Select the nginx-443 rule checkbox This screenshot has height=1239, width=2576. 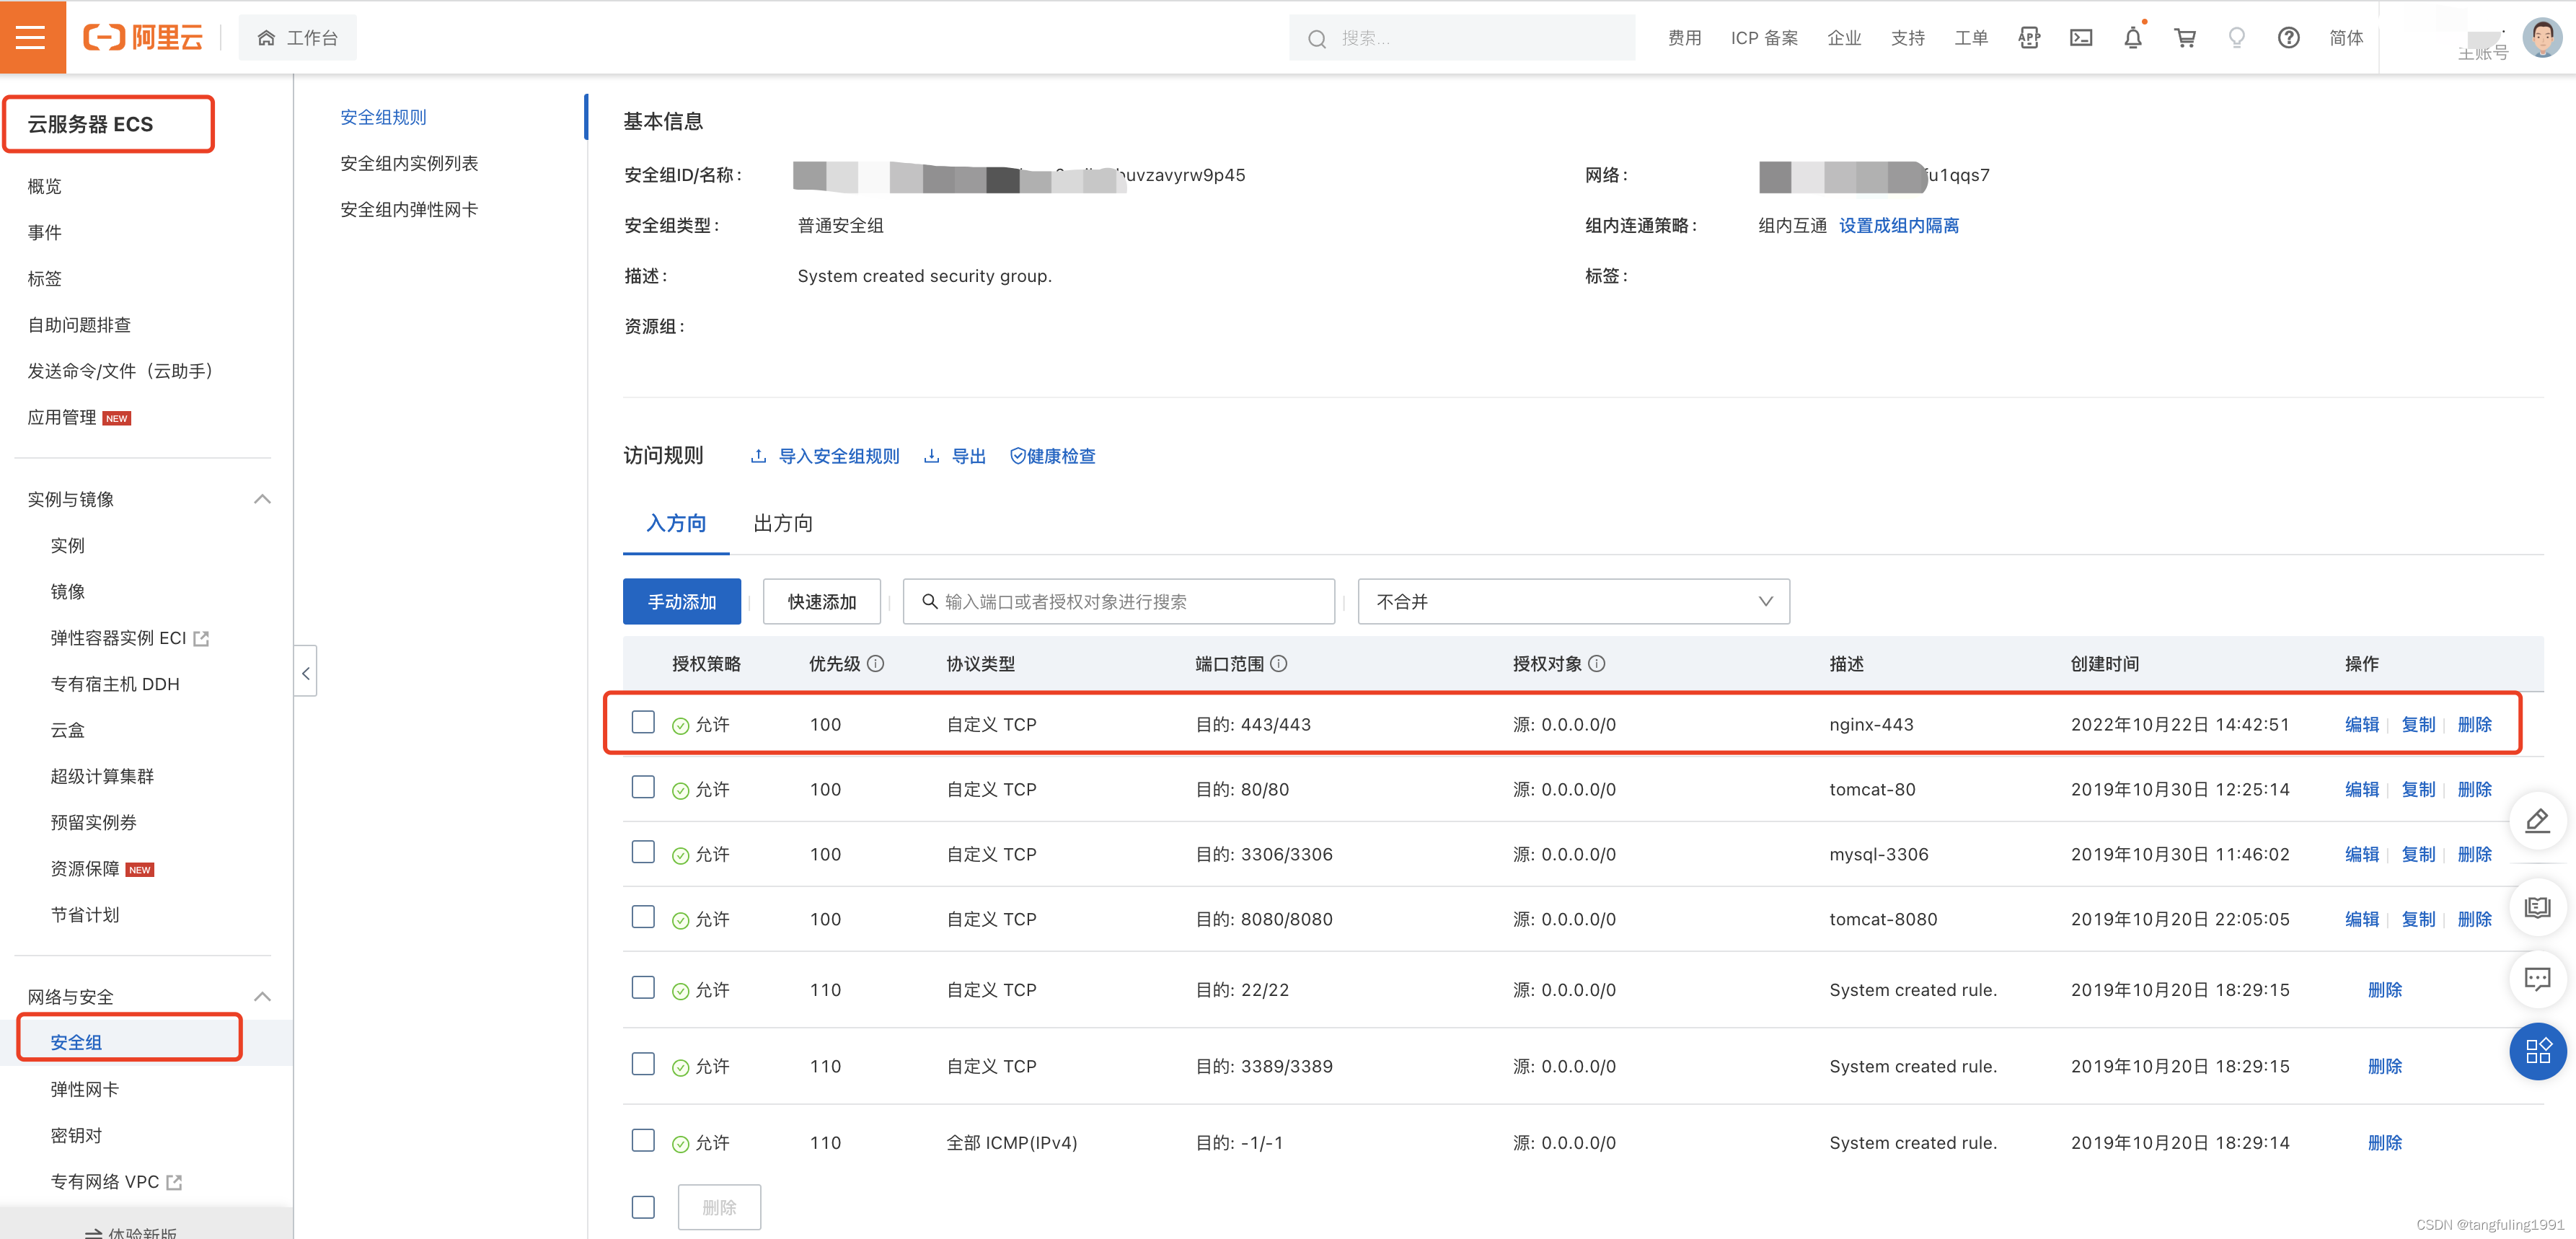(643, 723)
